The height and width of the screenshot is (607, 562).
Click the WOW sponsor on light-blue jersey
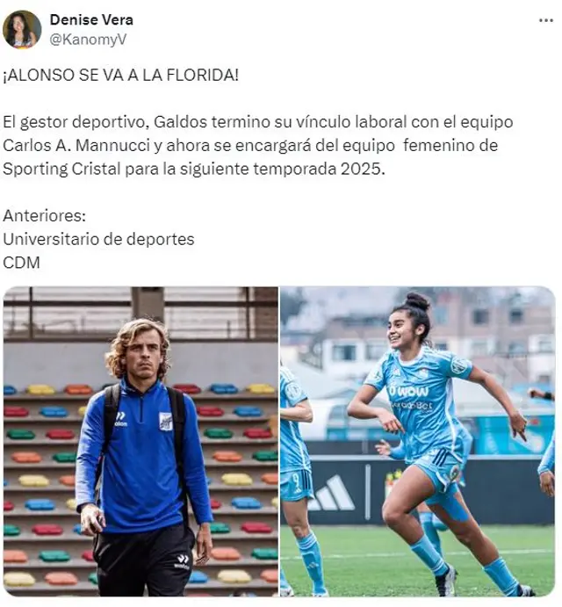[x=408, y=392]
